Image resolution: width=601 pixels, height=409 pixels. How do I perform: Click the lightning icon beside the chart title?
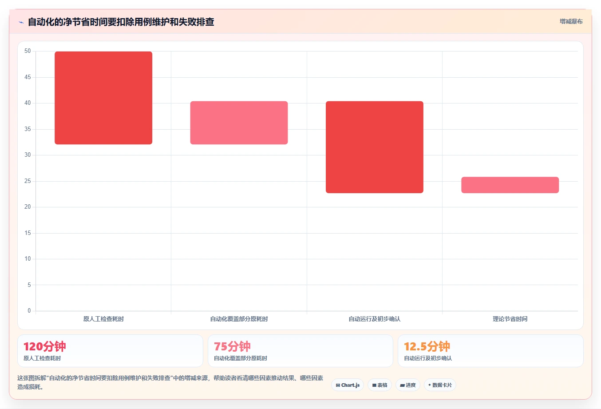pyautogui.click(x=21, y=22)
